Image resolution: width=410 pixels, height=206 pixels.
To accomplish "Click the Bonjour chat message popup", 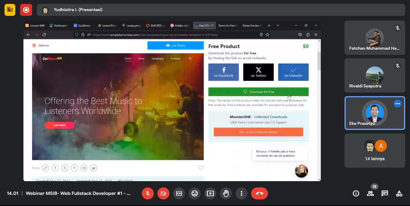I will pyautogui.click(x=280, y=154).
